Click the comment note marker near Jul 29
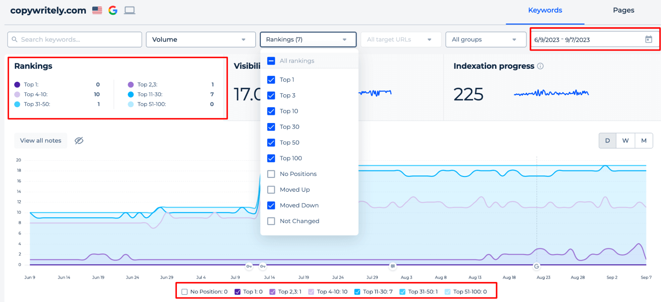661x302 pixels. click(392, 266)
